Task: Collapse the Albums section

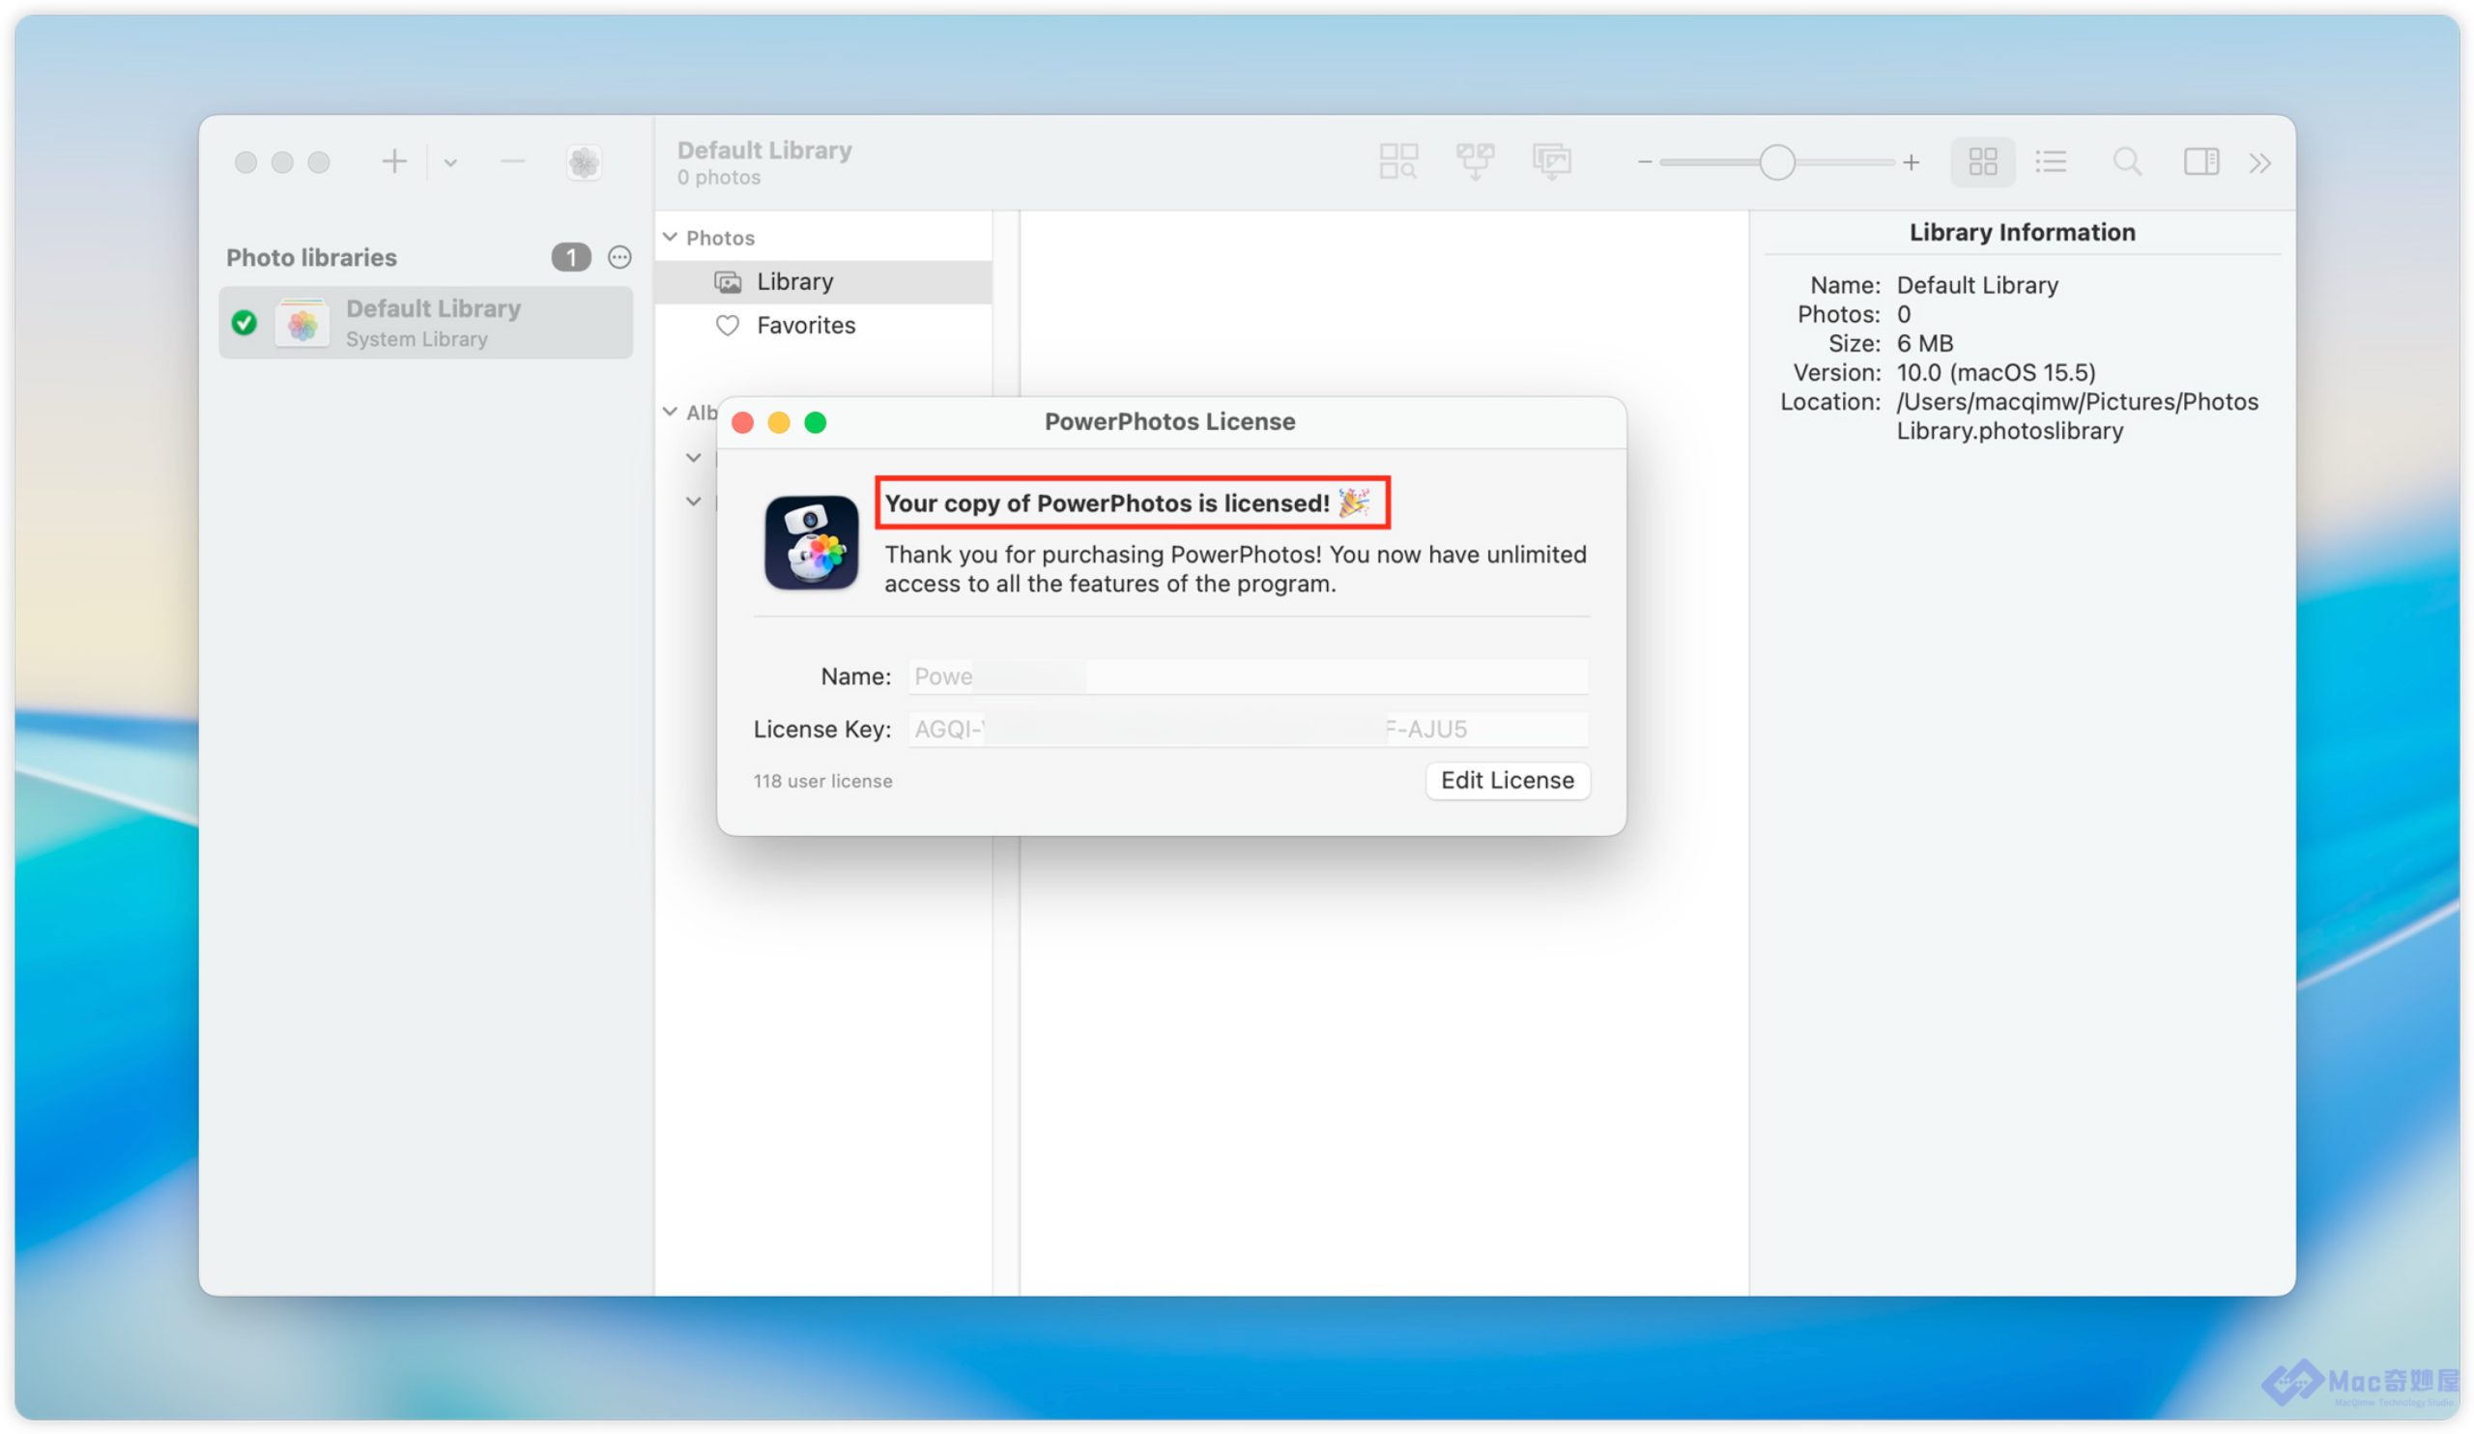Action: [x=671, y=412]
